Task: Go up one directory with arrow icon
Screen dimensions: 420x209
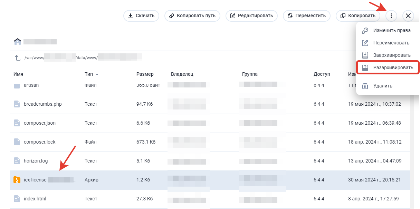Action: (x=17, y=58)
